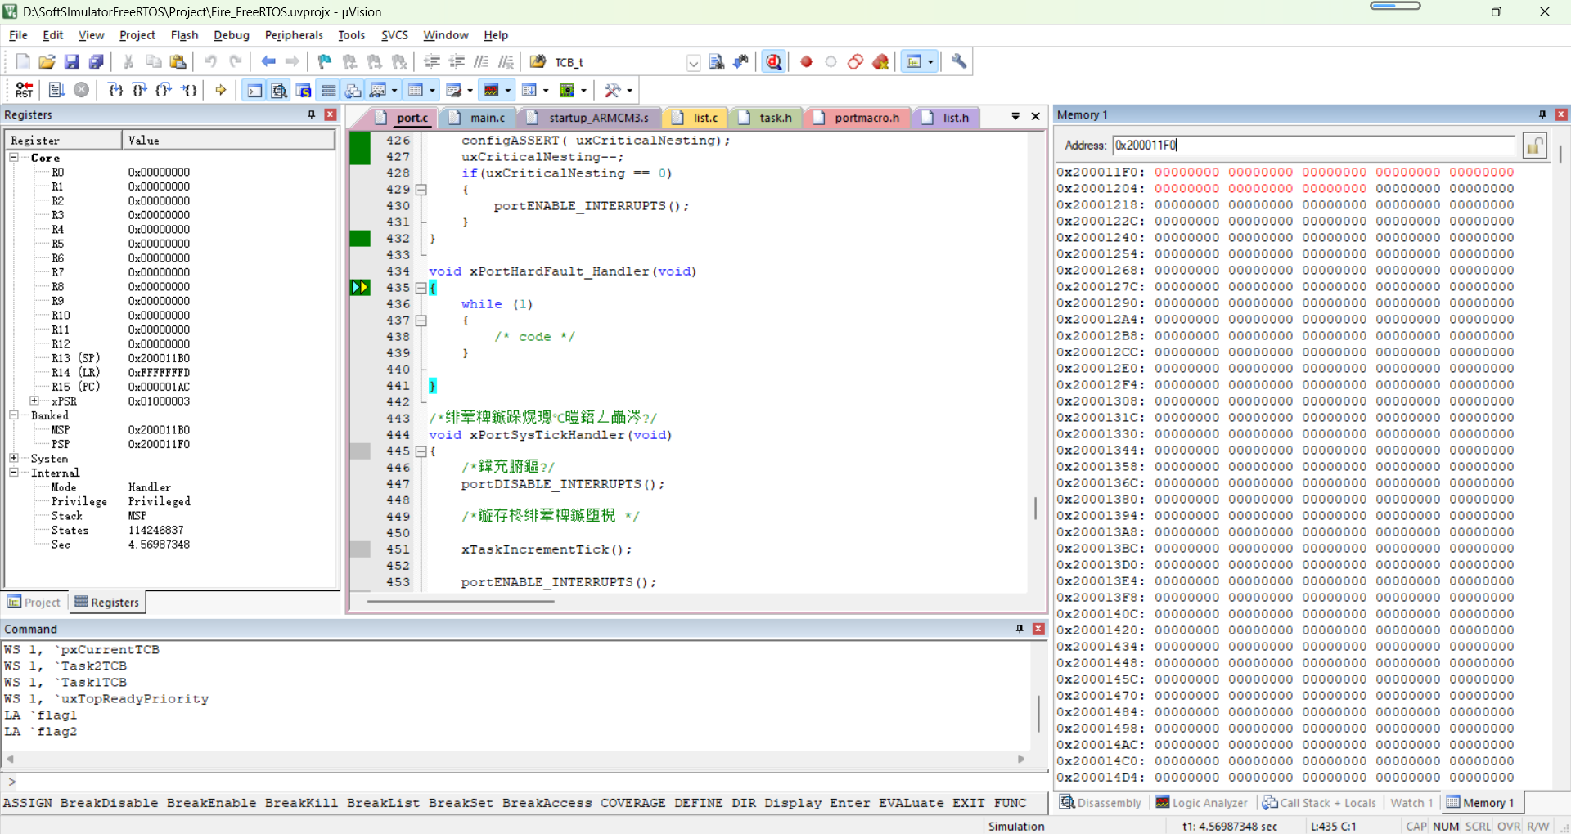Select the Step Over debug icon
Image resolution: width=1571 pixels, height=834 pixels.
pyautogui.click(x=139, y=90)
